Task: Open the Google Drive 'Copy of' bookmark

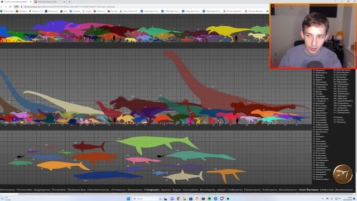Action: point(129,11)
